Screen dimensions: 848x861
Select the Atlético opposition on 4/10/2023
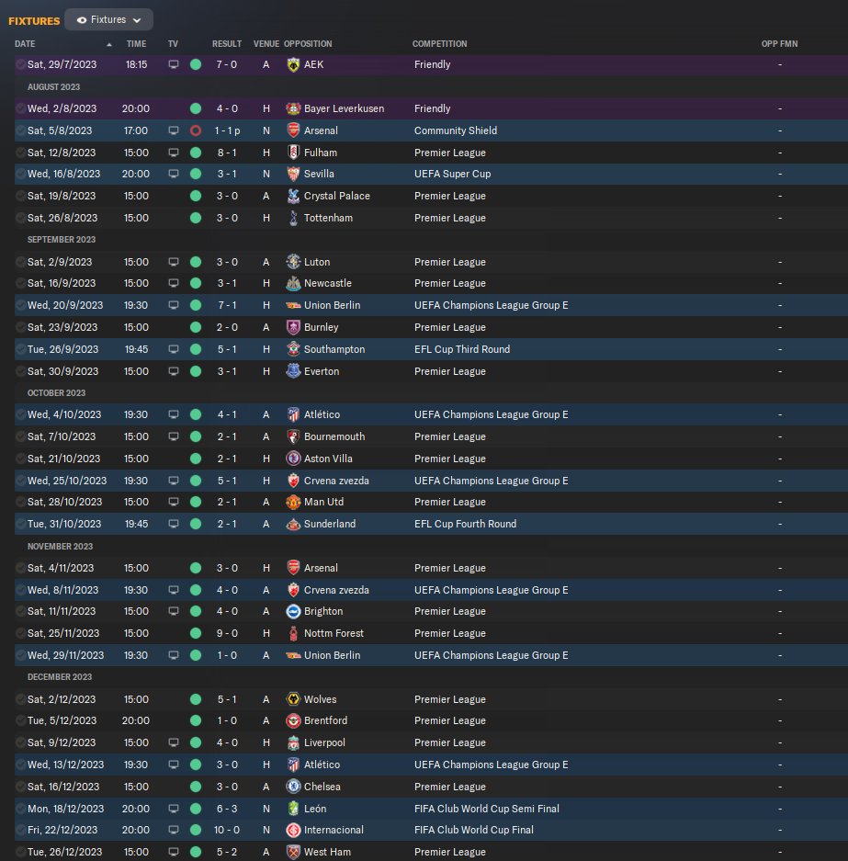(322, 414)
